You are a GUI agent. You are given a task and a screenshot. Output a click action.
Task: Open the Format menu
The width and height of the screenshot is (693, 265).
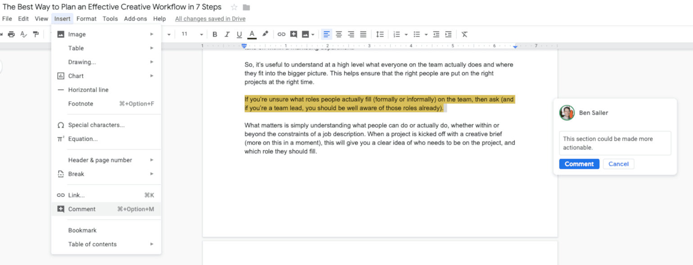(x=86, y=18)
